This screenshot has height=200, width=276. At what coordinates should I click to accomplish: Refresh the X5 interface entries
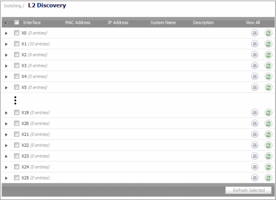coord(268,88)
